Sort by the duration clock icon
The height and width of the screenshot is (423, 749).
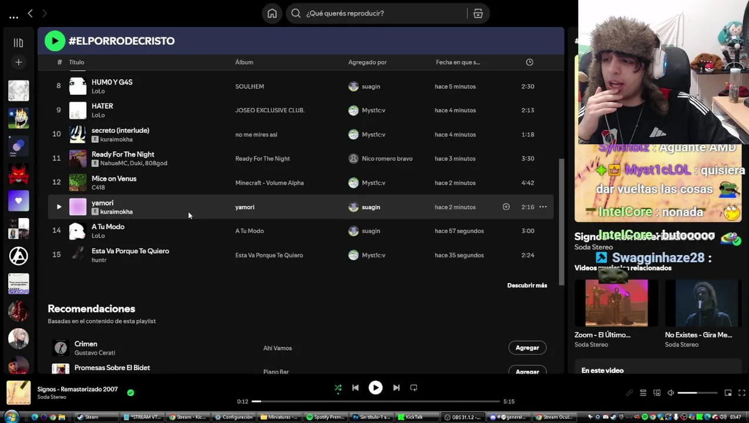click(x=529, y=62)
